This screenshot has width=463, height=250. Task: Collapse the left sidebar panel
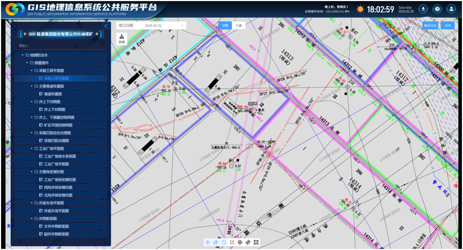coord(106,26)
